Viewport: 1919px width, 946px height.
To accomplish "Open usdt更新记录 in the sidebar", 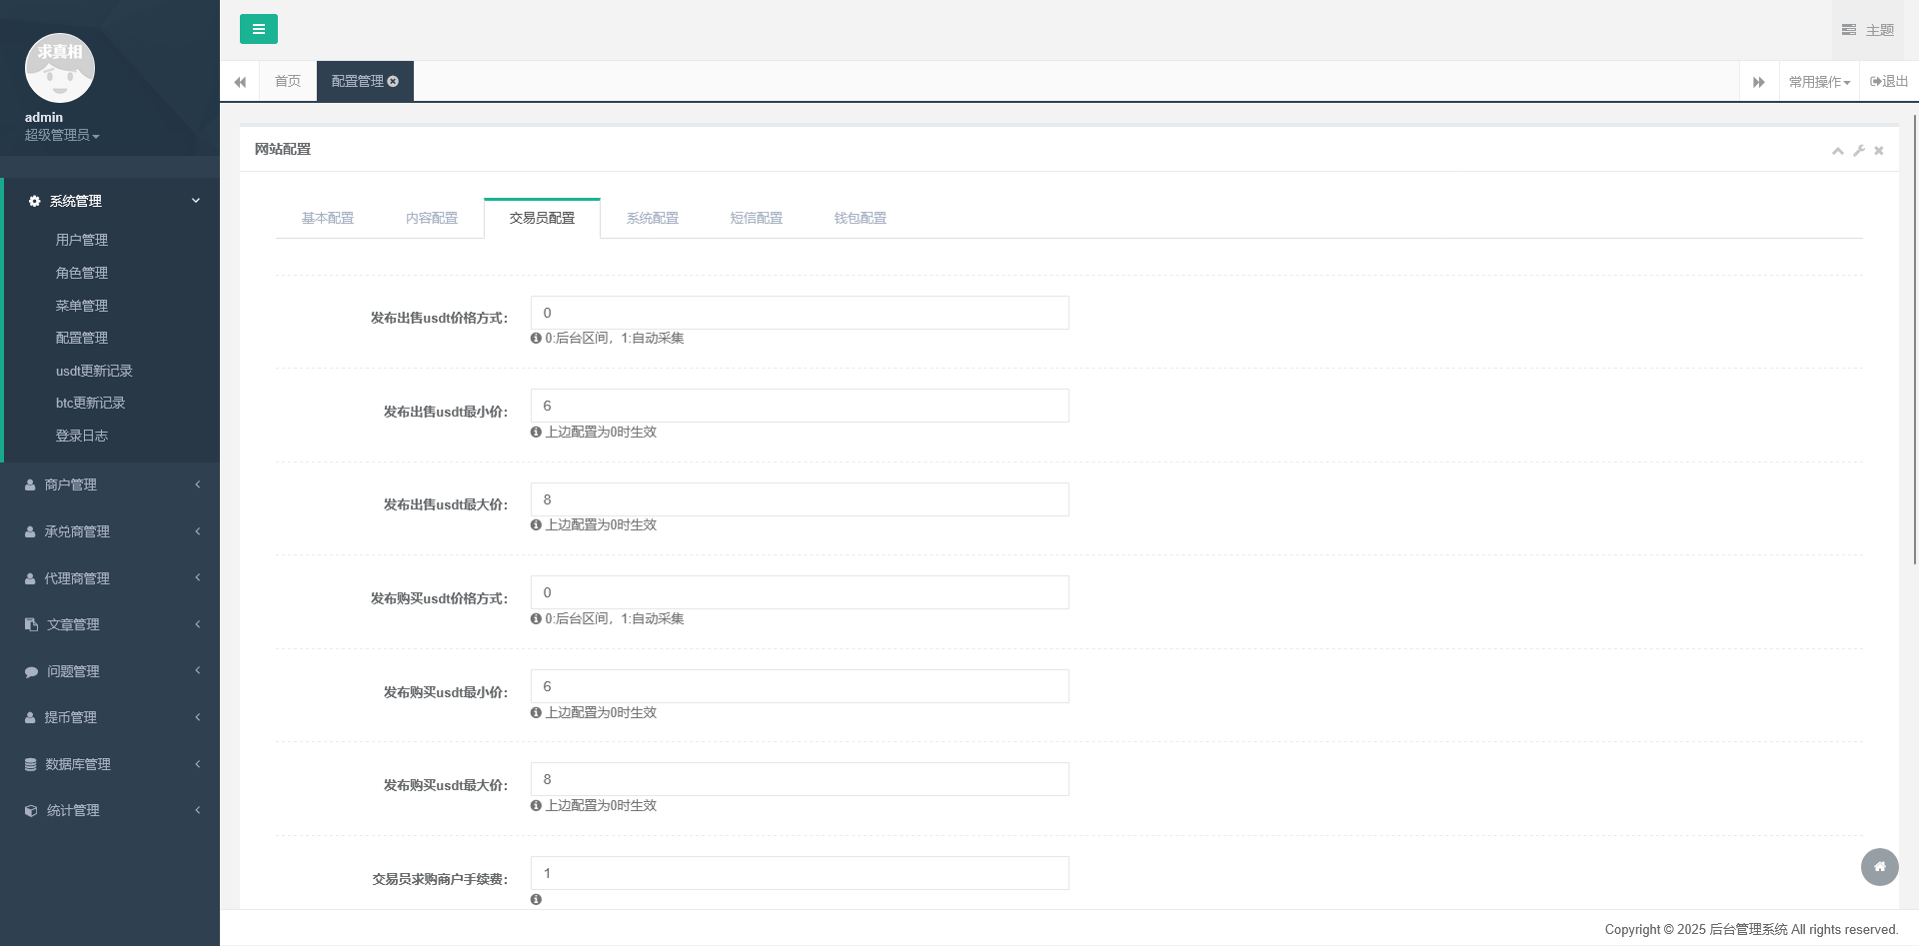I will (x=94, y=371).
